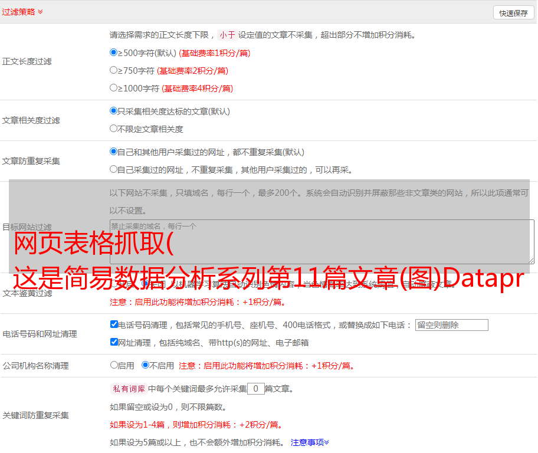This screenshot has width=538, height=453.
Task: Toggle the 电话号码清理 checkbox
Action: point(114,324)
